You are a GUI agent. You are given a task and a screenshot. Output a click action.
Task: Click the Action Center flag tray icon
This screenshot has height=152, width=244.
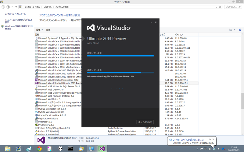[x=202, y=149]
